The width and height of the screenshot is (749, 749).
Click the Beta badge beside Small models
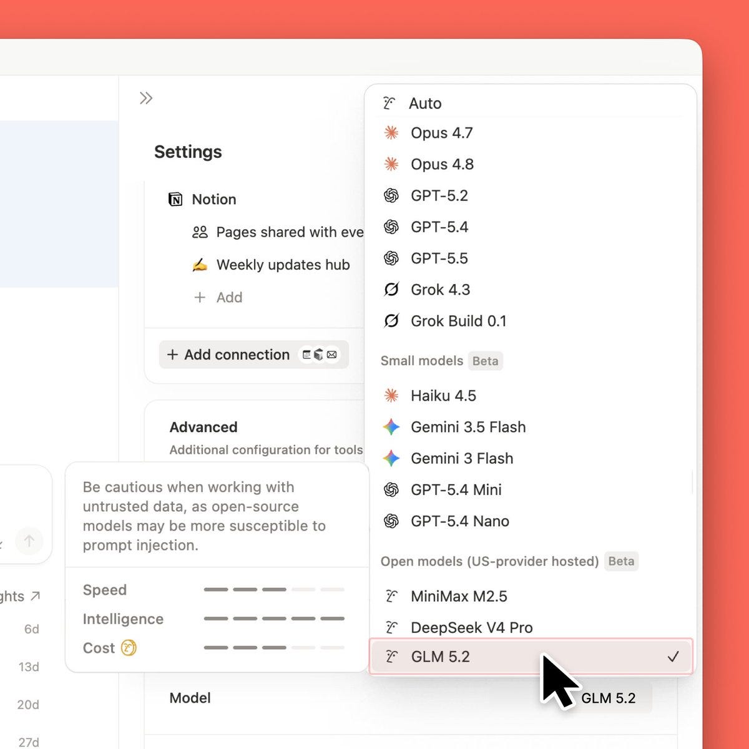point(486,361)
